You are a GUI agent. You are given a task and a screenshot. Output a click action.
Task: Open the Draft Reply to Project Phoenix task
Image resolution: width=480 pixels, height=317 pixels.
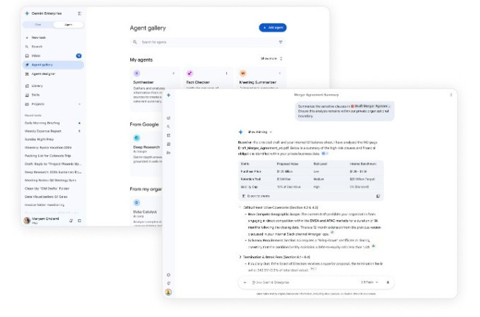click(52, 164)
